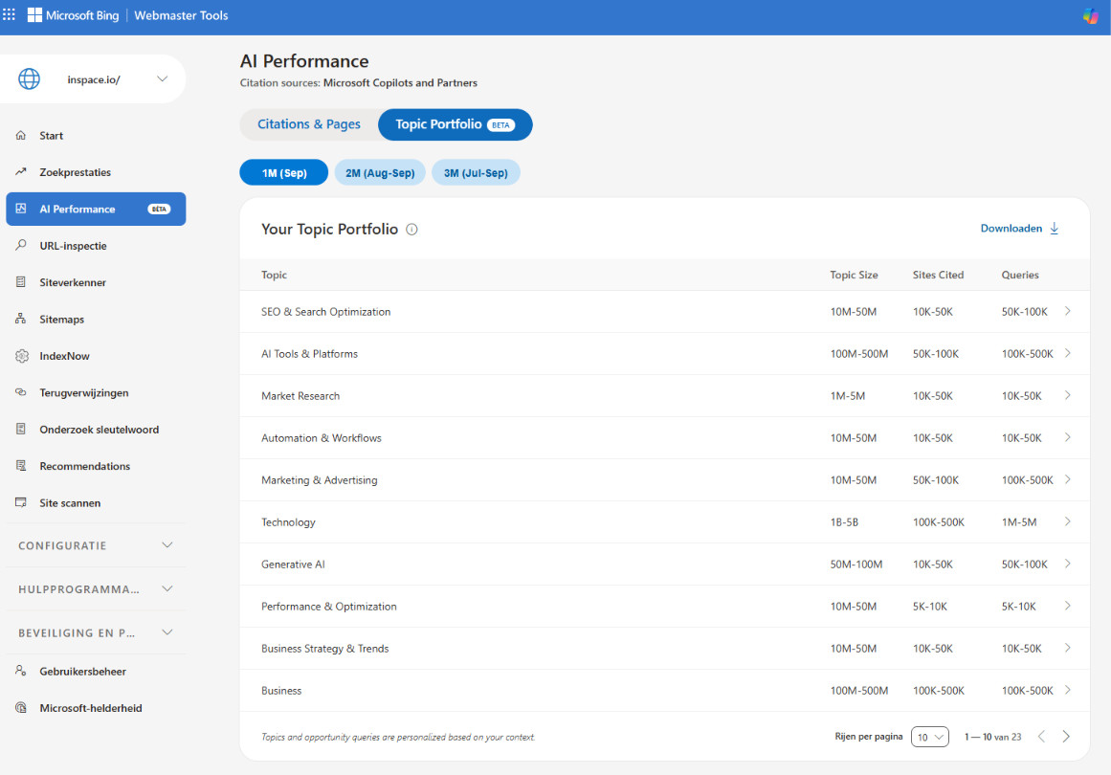
Task: Click the info icon beside Your Topic Portfolio
Action: [411, 230]
